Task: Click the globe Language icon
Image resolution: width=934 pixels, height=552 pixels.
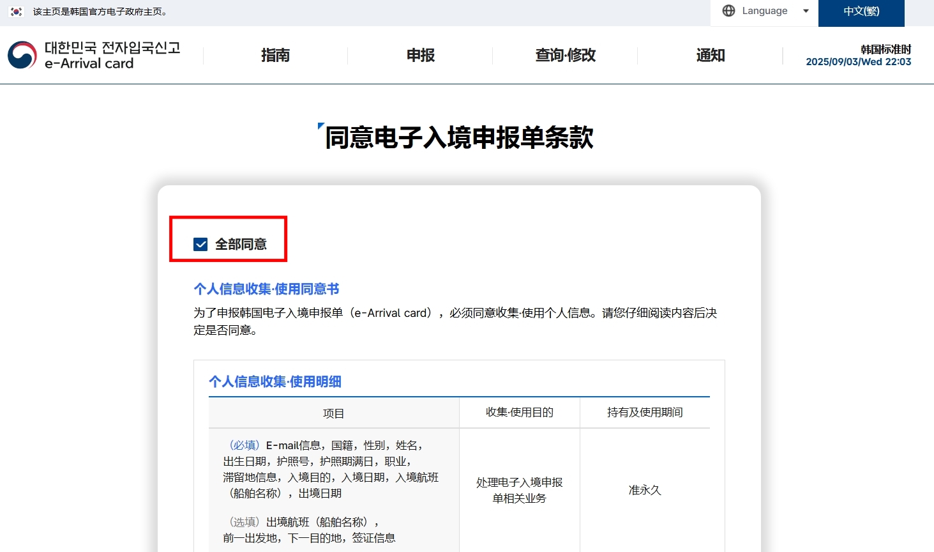Action: (x=728, y=11)
